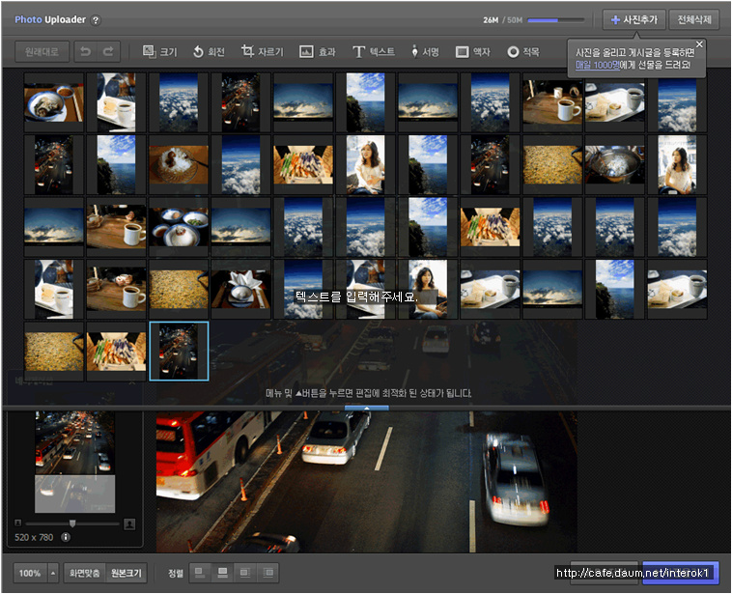
Task: Open the 크기 (resize) tool
Action: coord(159,51)
